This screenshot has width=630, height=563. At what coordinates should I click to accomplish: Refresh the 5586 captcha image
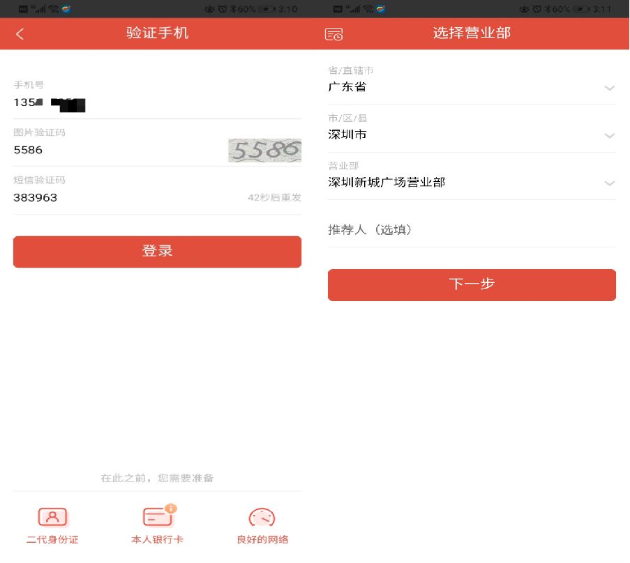(265, 150)
